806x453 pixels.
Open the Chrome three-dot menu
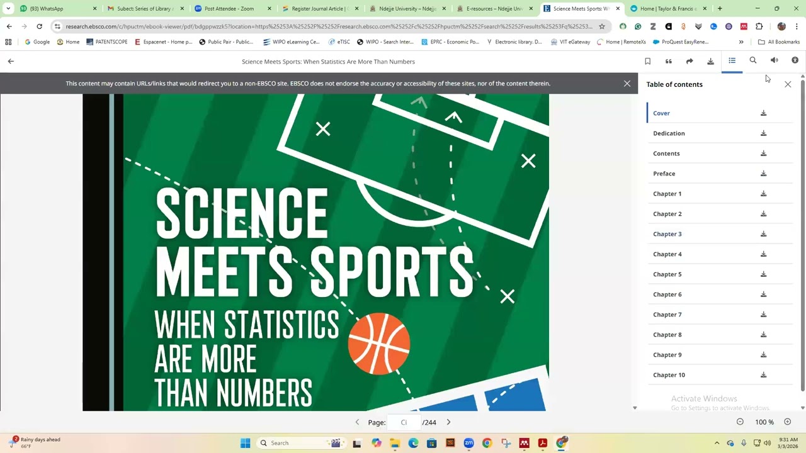pyautogui.click(x=797, y=26)
